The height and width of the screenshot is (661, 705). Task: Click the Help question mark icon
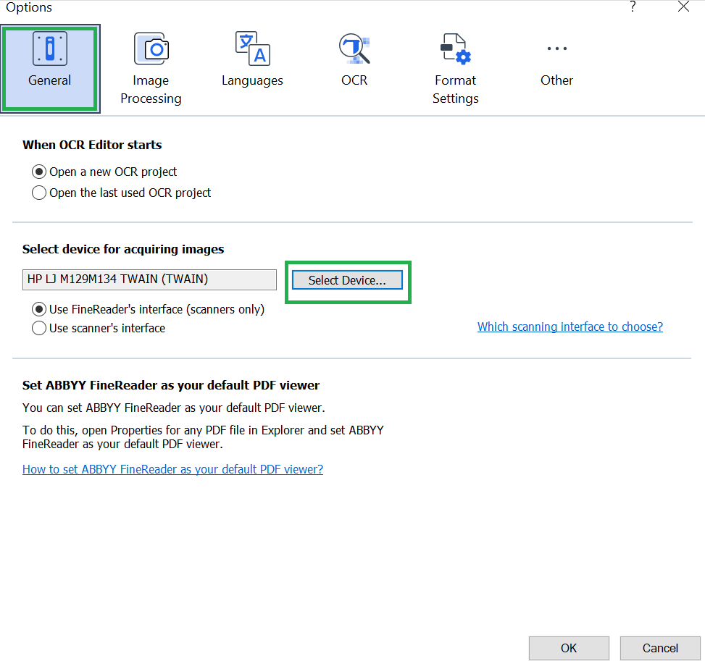(633, 7)
